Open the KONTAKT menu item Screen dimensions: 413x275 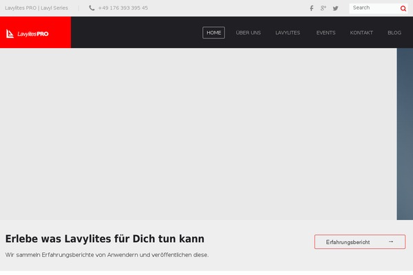pos(361,32)
